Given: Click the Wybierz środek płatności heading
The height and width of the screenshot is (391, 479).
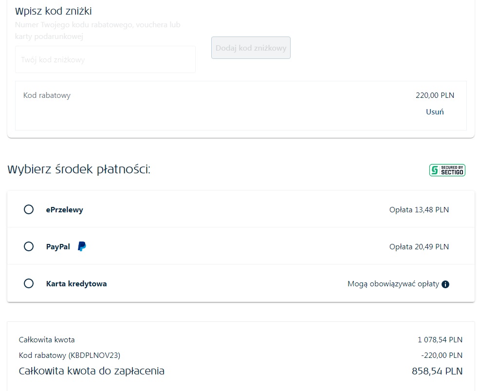Looking at the screenshot, I should [x=79, y=169].
